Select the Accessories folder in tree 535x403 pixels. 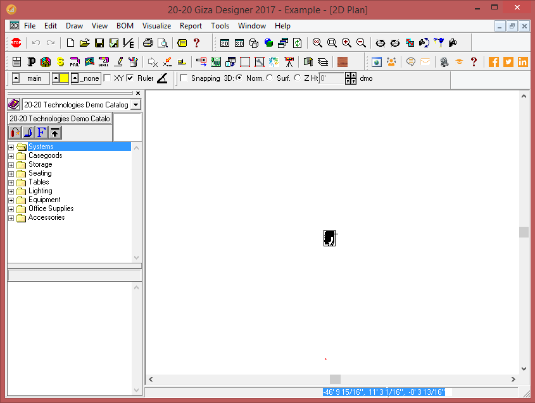pos(46,217)
